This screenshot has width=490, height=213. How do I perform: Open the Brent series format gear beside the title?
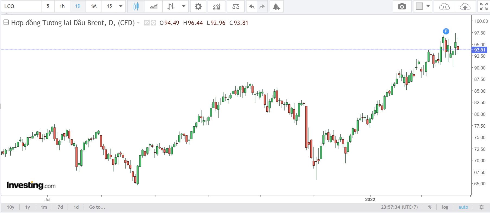coord(154,23)
